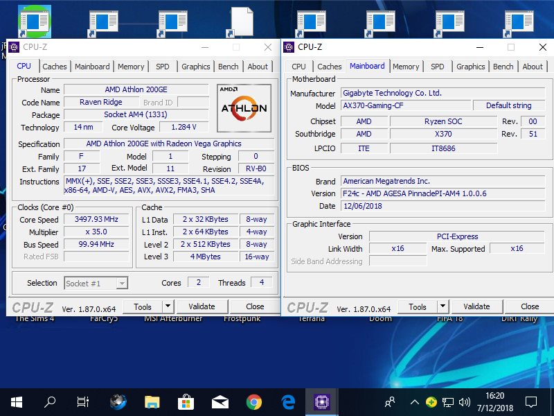
Task: Switch to Graphics tab in left CPU-Z window
Action: [196, 67]
